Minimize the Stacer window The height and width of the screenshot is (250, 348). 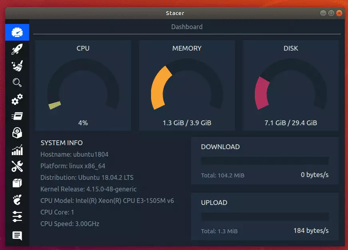pos(323,13)
